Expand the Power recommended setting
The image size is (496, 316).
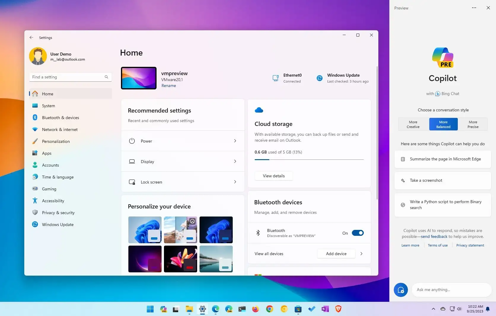(x=183, y=141)
